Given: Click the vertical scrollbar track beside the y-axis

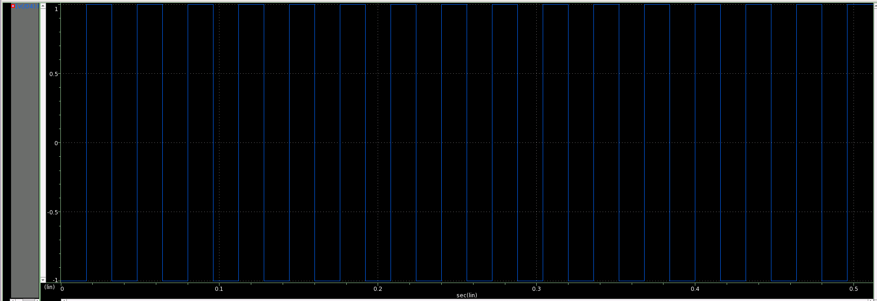Looking at the screenshot, I should tap(43, 143).
